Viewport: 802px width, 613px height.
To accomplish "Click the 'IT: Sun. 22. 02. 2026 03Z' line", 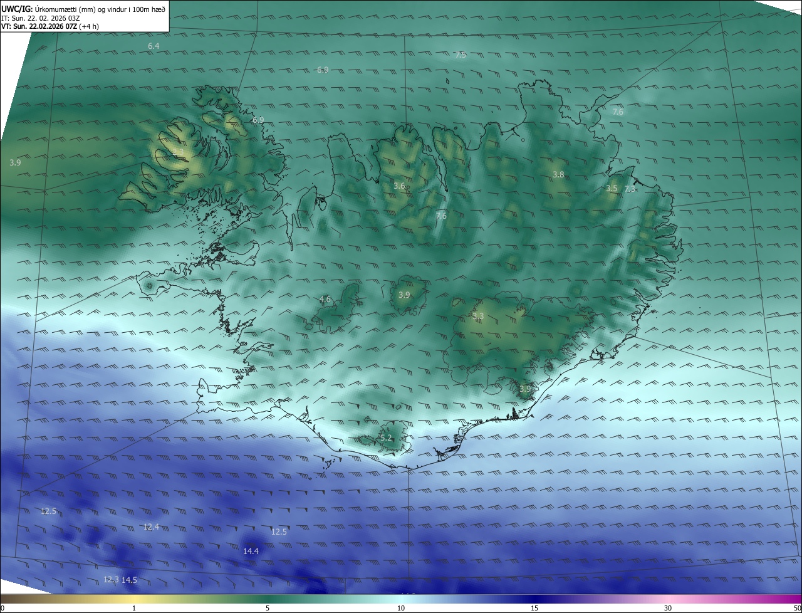I will 41,18.
